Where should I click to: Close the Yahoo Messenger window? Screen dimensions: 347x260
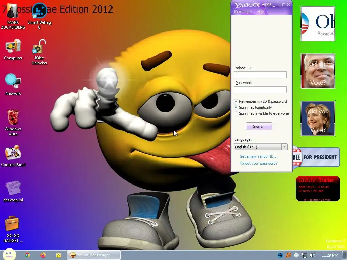[288, 5]
